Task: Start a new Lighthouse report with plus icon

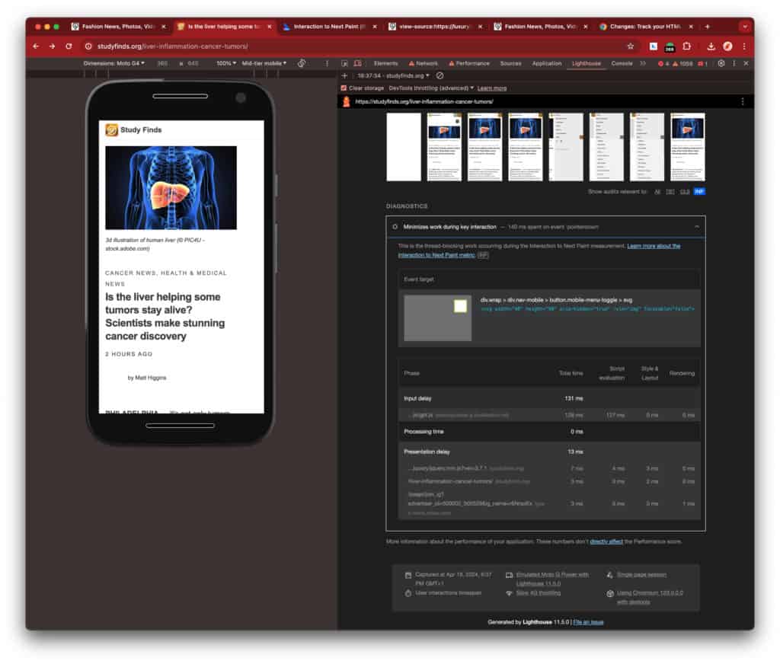Action: pos(344,76)
